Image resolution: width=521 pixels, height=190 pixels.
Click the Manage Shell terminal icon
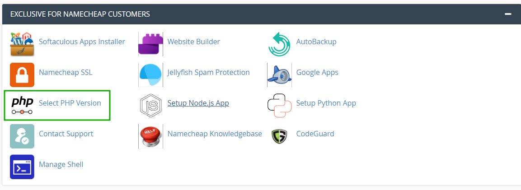pos(22,167)
